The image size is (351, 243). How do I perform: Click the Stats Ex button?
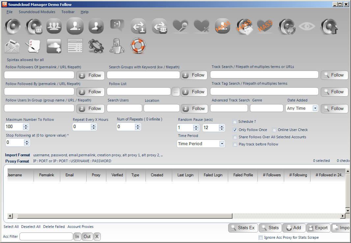pos(243,228)
